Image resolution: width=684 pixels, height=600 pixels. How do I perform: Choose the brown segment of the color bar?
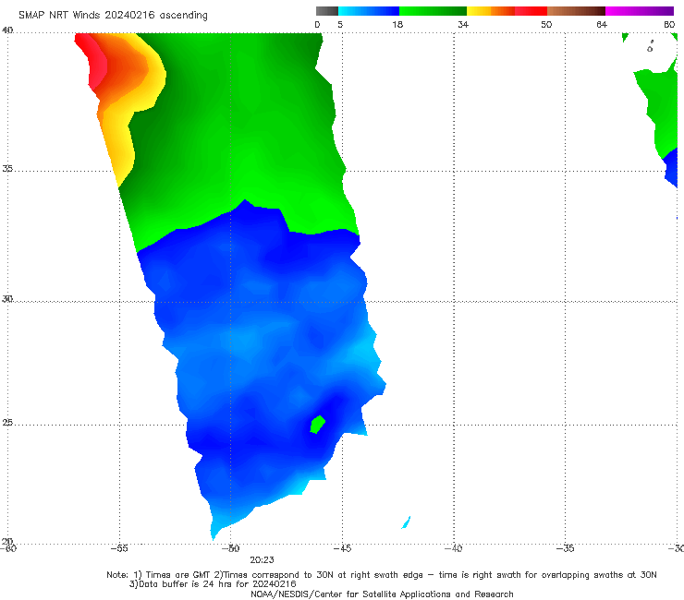click(x=576, y=11)
